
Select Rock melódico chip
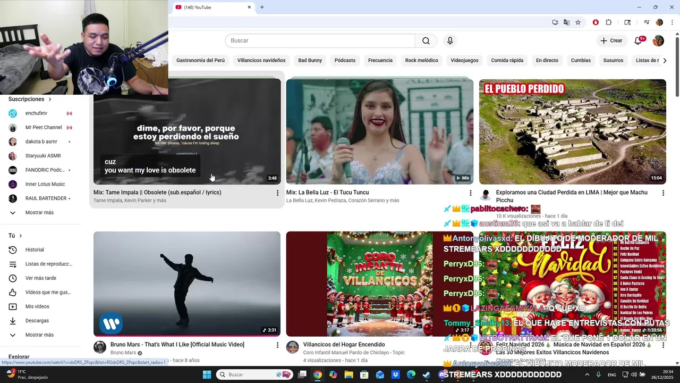point(422,61)
